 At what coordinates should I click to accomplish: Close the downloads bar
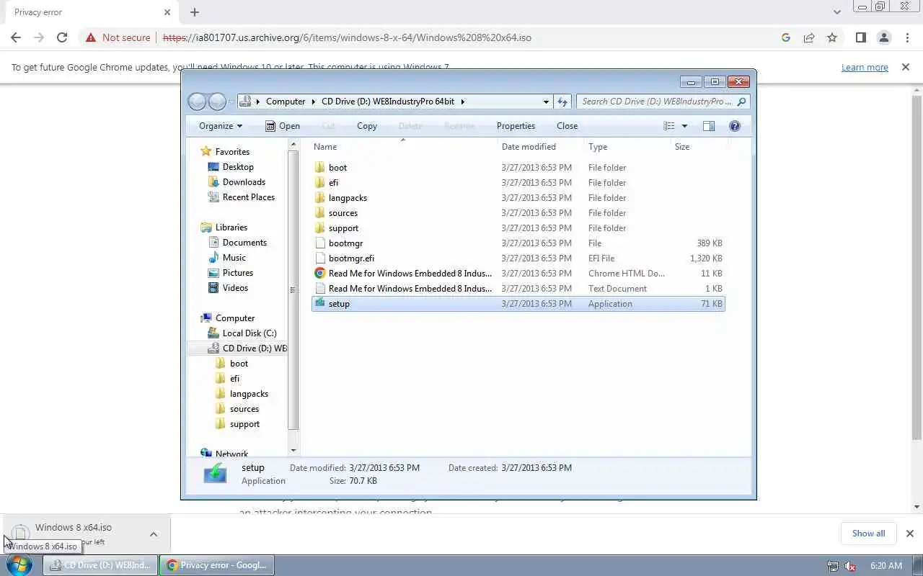click(x=909, y=534)
